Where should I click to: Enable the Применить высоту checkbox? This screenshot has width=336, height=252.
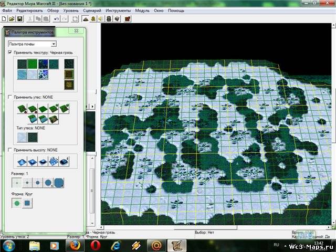[10, 150]
